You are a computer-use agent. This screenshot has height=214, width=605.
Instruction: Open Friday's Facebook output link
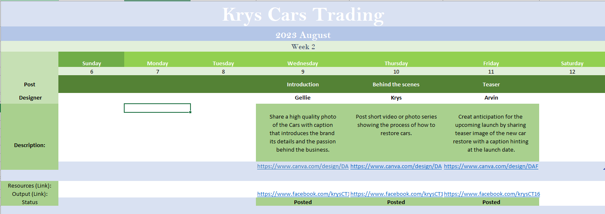tap(492, 194)
